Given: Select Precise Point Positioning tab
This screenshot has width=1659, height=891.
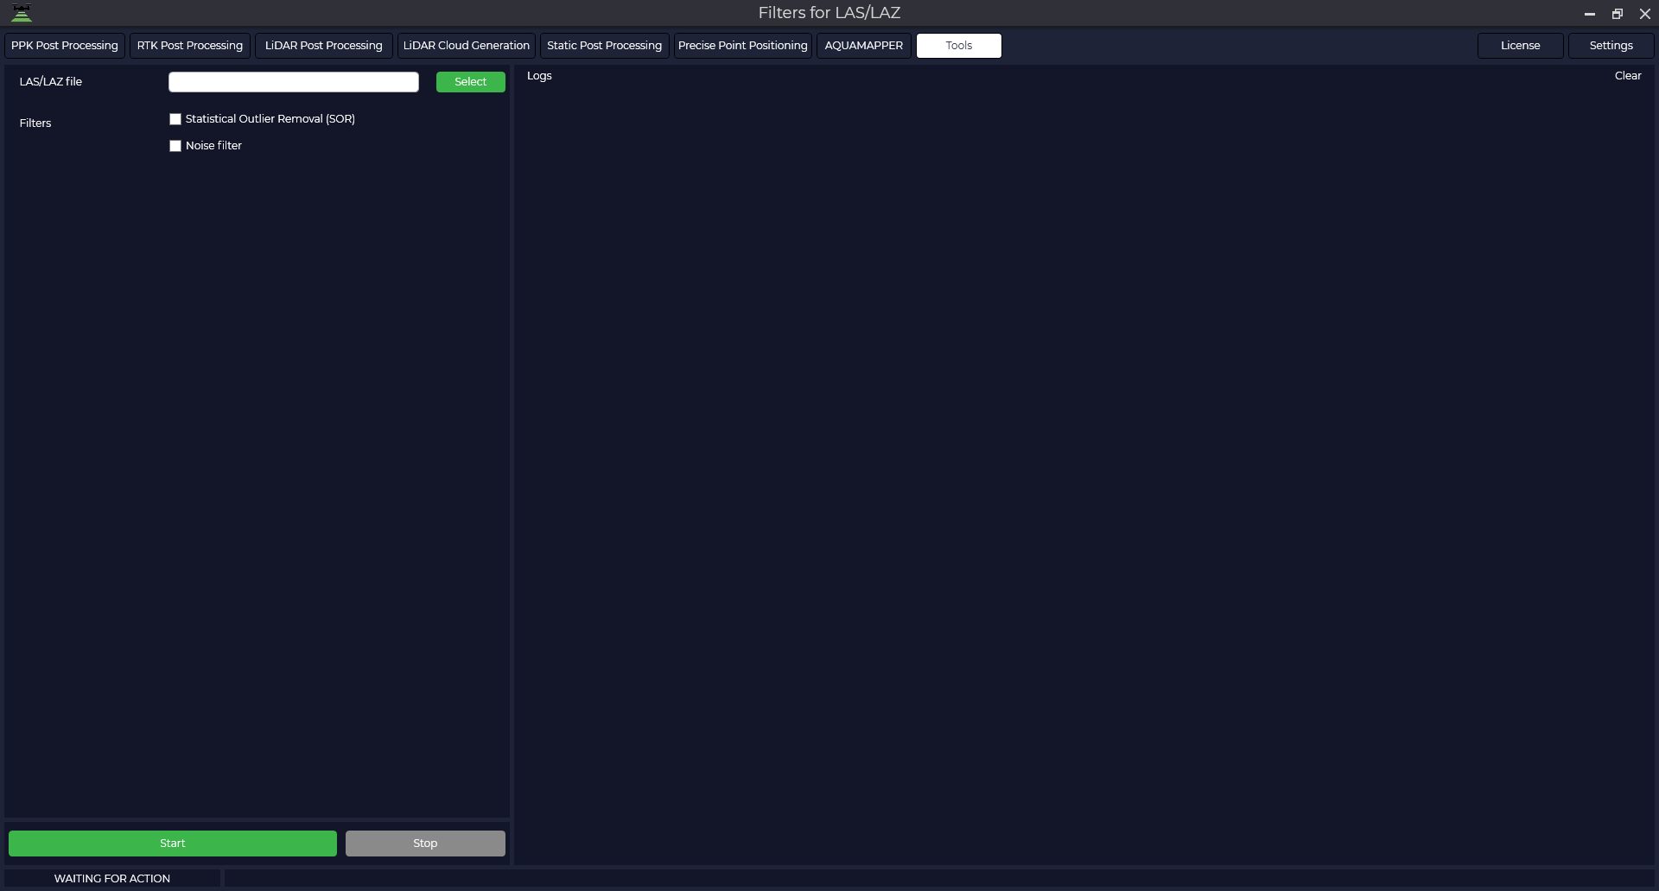Looking at the screenshot, I should pos(743,46).
